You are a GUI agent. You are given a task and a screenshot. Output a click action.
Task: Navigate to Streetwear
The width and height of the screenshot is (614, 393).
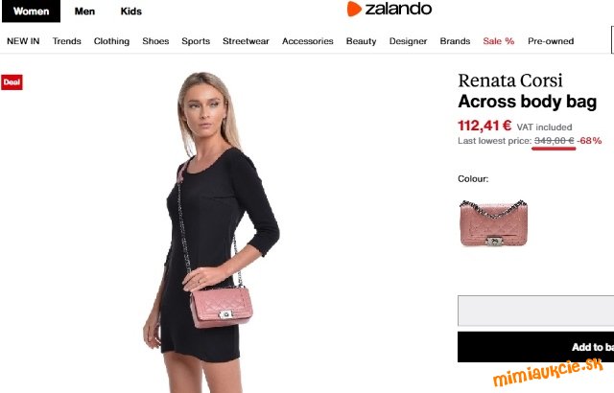[x=246, y=41]
